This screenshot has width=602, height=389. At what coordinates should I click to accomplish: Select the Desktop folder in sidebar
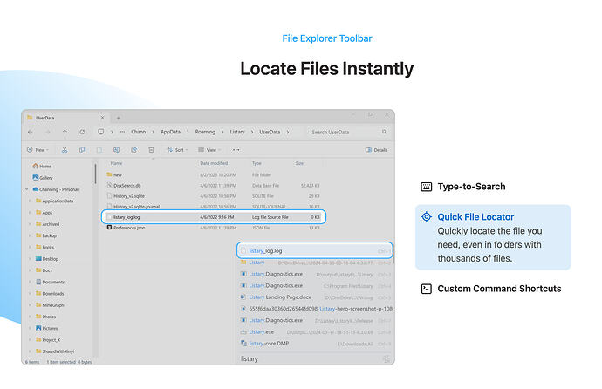(47, 259)
